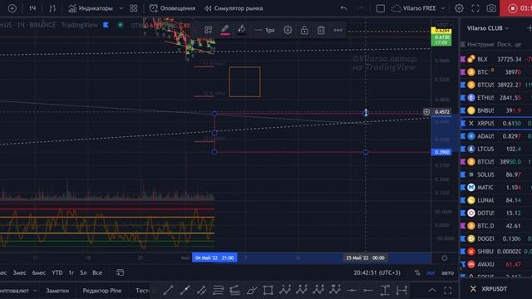Image resolution: width=532 pixels, height=299 pixels.
Task: Select SOLUS row in the watchlist
Action: pos(496,174)
